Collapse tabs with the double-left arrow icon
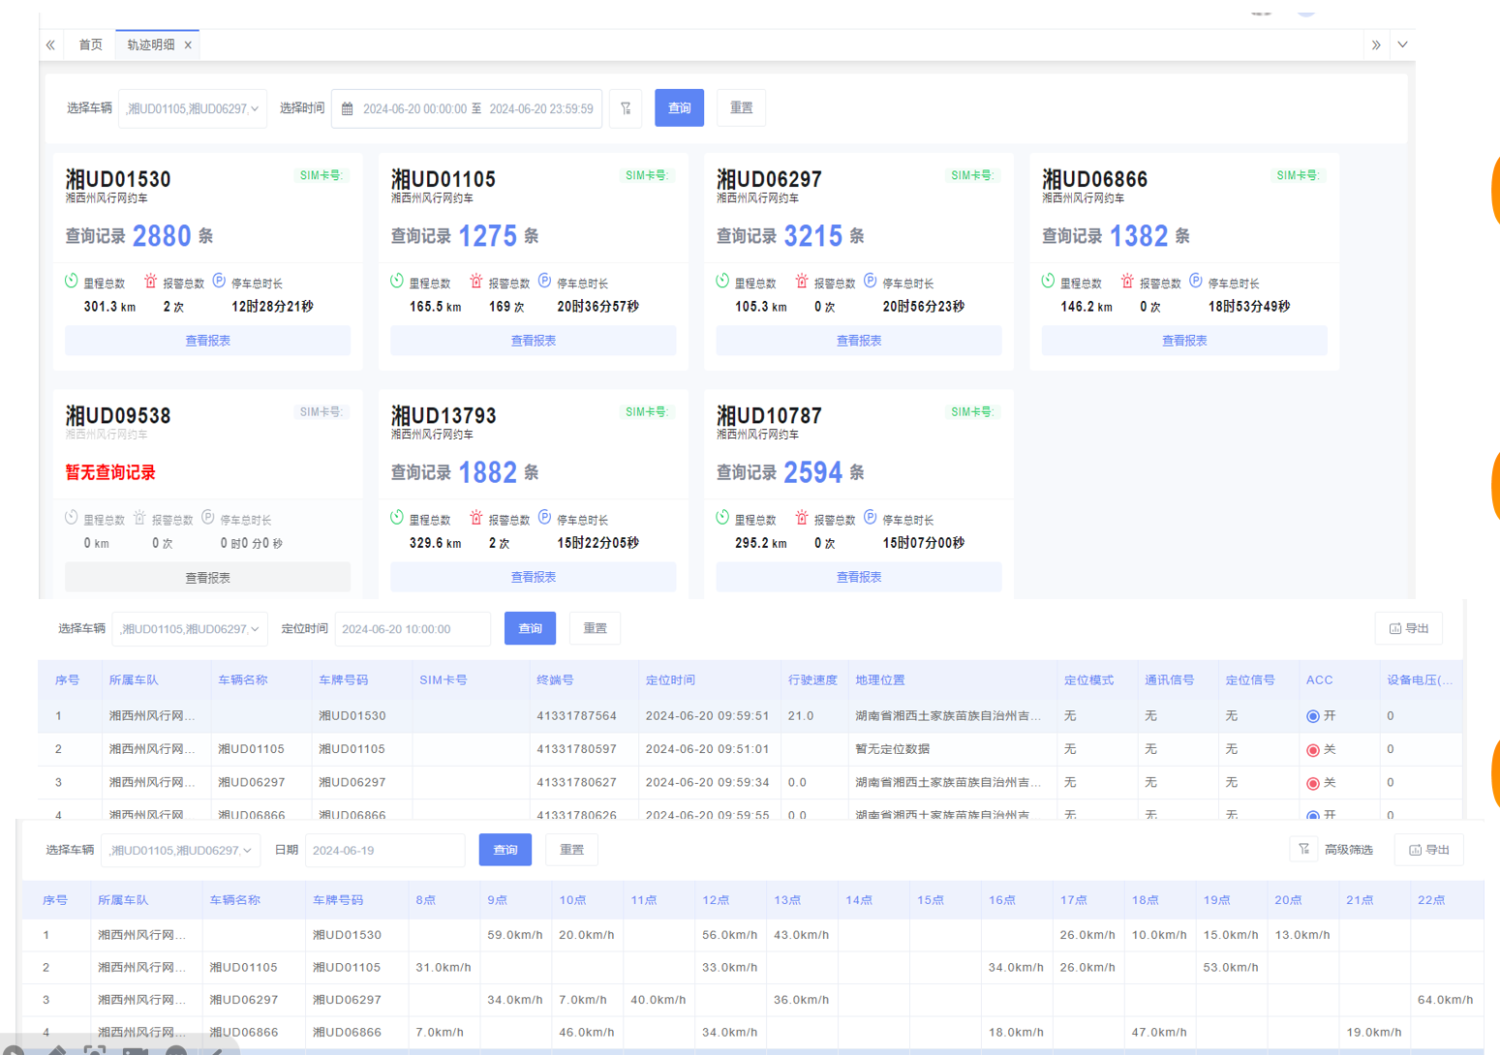Image resolution: width=1500 pixels, height=1055 pixels. pos(50,45)
